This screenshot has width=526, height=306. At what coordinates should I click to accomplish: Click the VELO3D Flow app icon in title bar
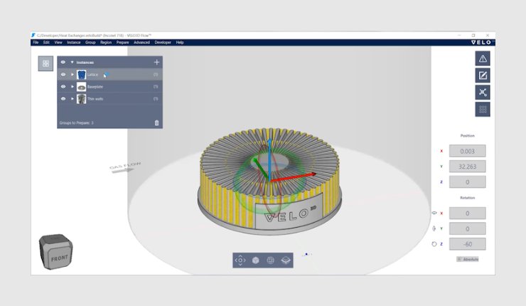tap(33, 36)
